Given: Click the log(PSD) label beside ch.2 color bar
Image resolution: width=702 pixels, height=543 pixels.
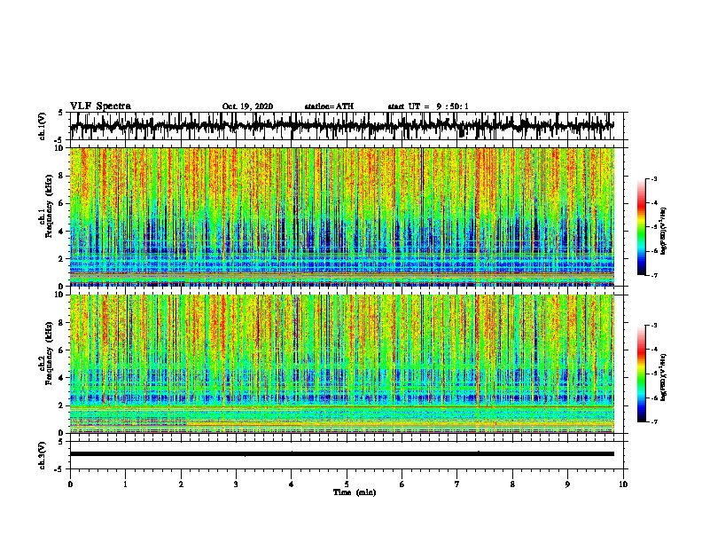Looking at the screenshot, I should point(664,377).
